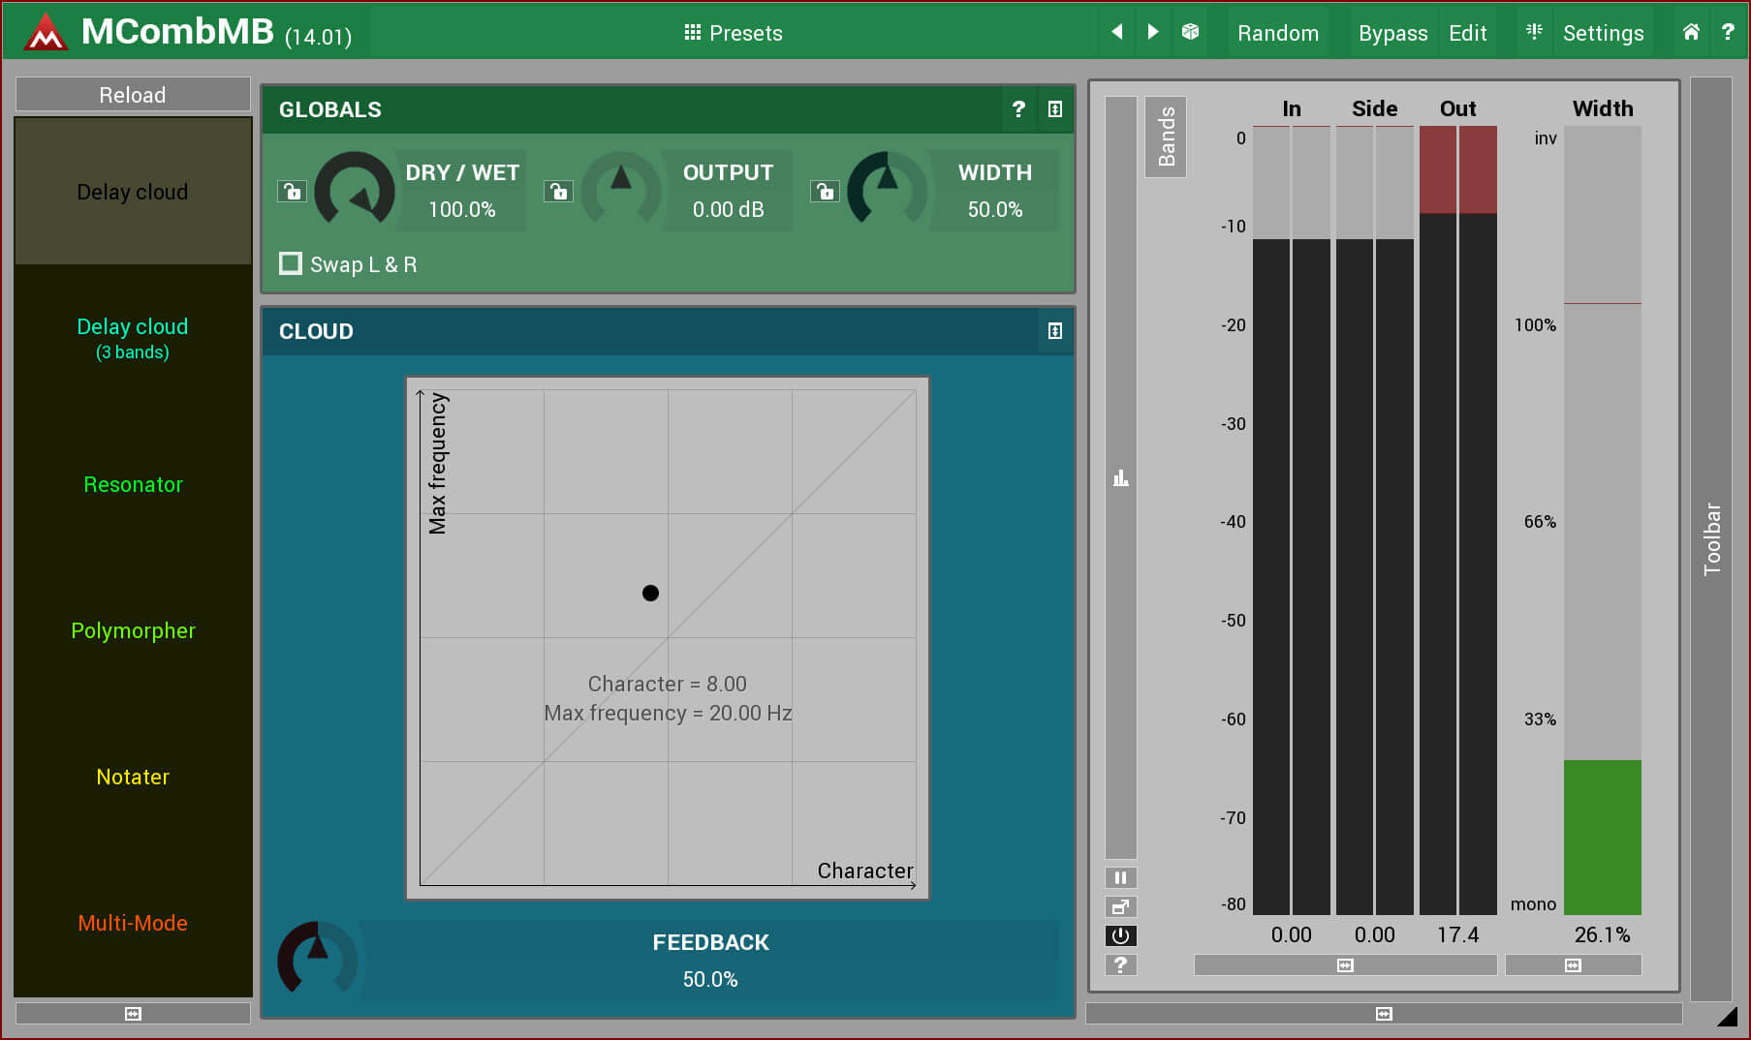Viewport: 1751px width, 1040px height.
Task: Open the Globals panel help icon
Action: tap(1018, 109)
